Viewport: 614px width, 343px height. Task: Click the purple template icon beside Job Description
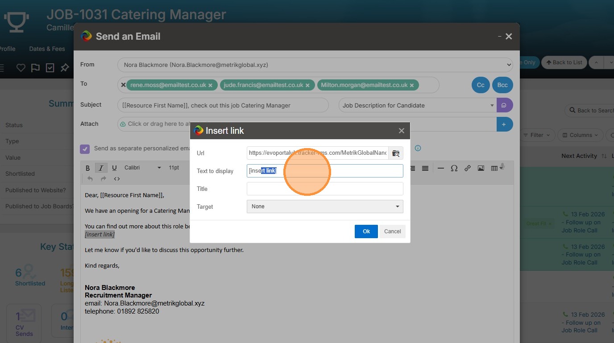[x=504, y=105]
